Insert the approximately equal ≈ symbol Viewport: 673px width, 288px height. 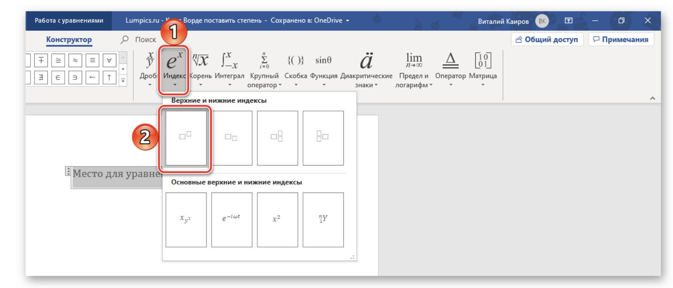tap(75, 60)
